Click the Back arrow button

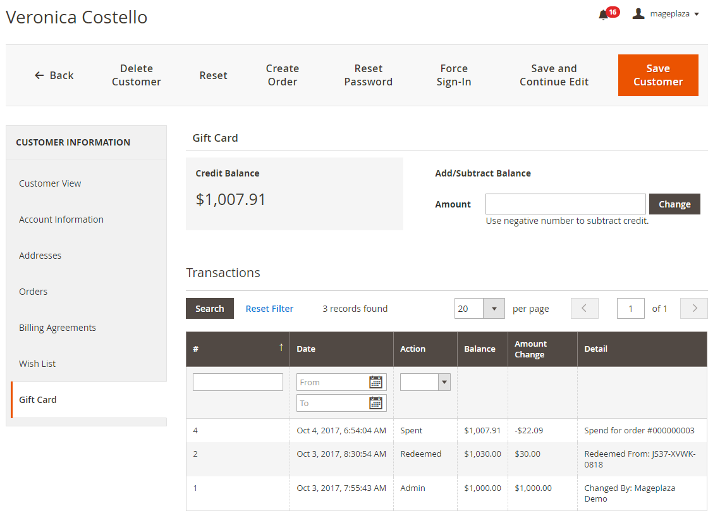coord(54,75)
